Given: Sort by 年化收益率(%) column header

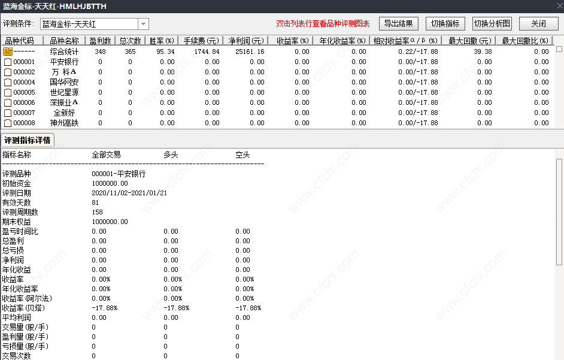Looking at the screenshot, I should click(341, 41).
